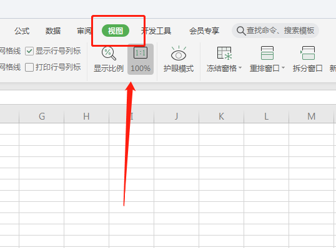The height and width of the screenshot is (248, 336).
Task: Open the 审阅 tab
Action: [84, 31]
